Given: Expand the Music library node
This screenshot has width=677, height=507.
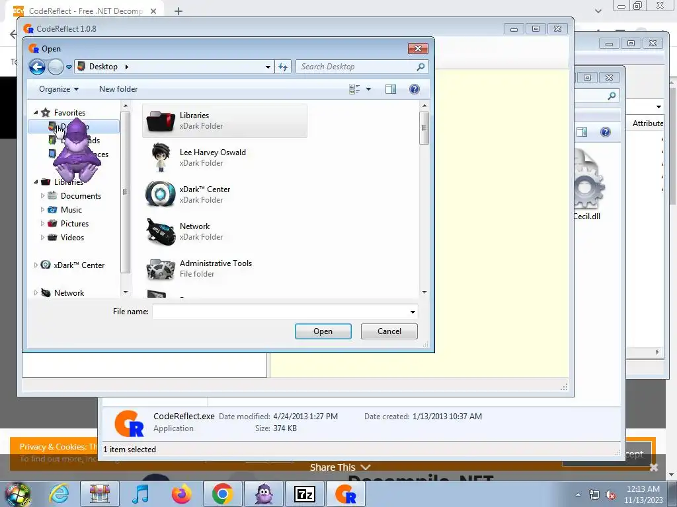Looking at the screenshot, I should [x=42, y=209].
